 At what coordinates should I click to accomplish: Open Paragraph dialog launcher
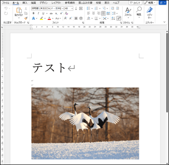(x=121, y=23)
